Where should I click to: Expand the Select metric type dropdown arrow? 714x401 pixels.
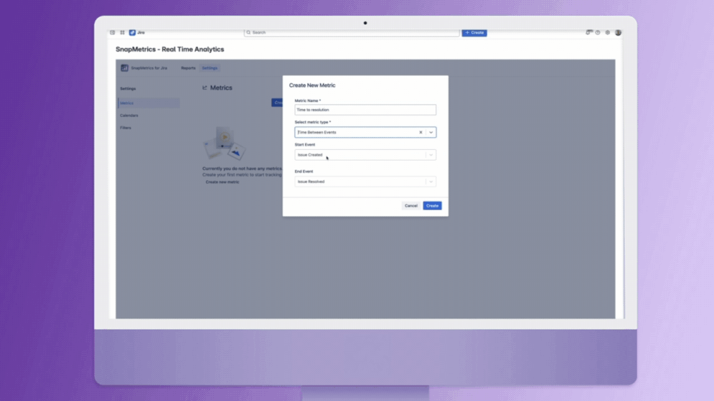coord(431,132)
